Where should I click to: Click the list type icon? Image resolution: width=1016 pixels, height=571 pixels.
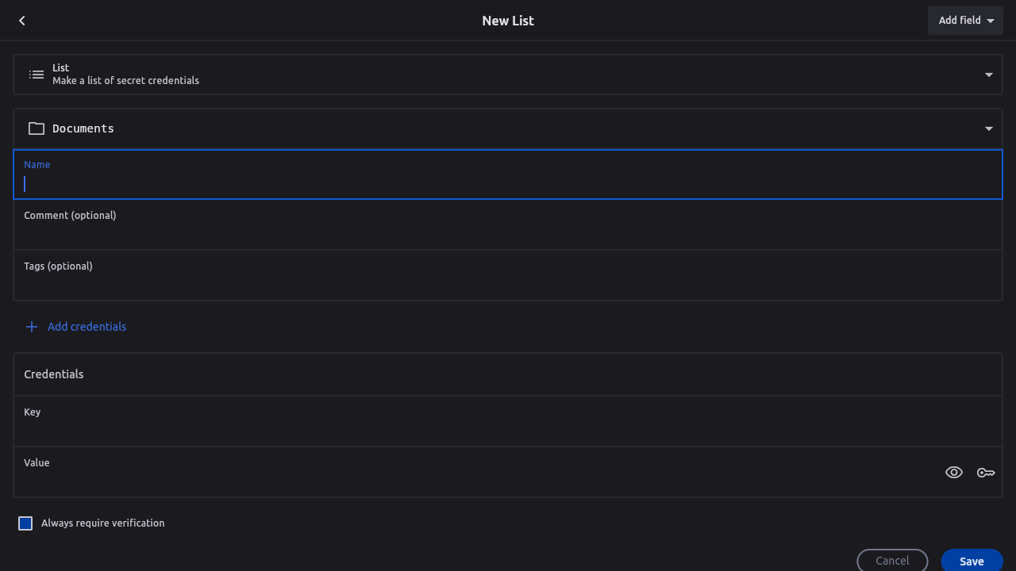tap(37, 75)
